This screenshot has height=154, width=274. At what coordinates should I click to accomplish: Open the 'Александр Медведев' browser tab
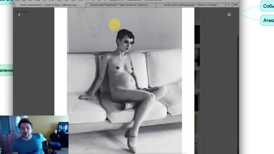pyautogui.click(x=121, y=5)
